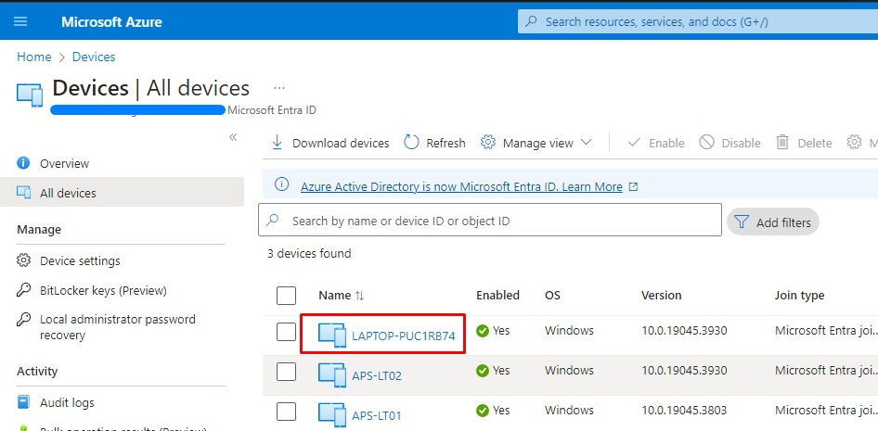Click the device icon for APS-LT02
The width and height of the screenshot is (878, 431).
(x=332, y=375)
